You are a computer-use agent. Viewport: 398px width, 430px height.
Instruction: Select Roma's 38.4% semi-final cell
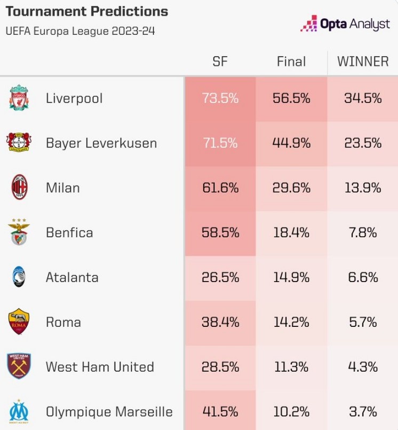[220, 323]
